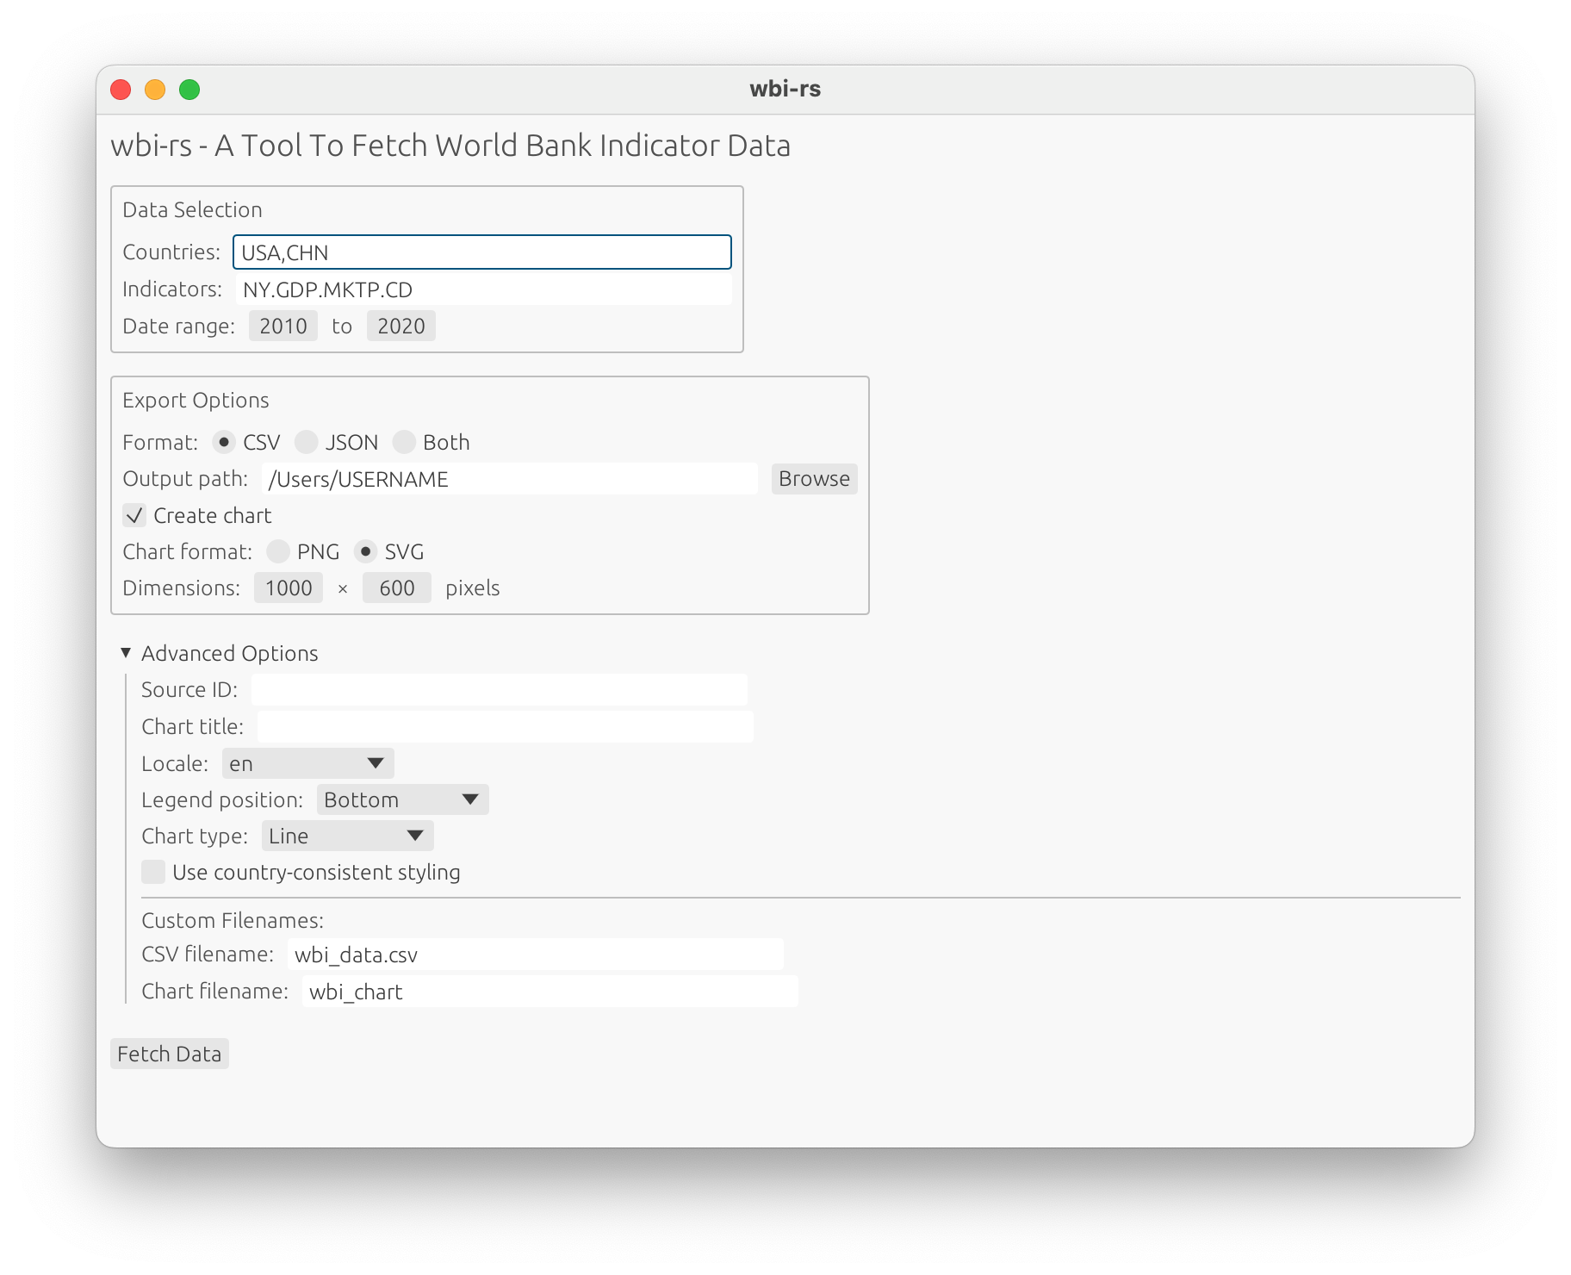Open the Chart type dropdown
Image resolution: width=1571 pixels, height=1275 pixels.
coord(348,836)
